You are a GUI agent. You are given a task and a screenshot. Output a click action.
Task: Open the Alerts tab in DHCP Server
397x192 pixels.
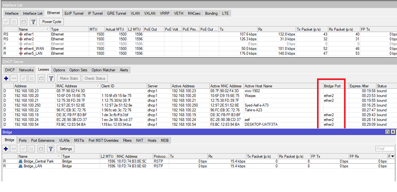coord(124,70)
